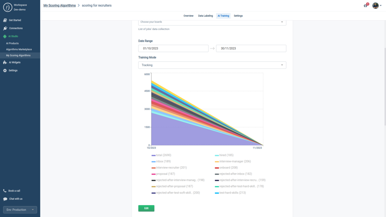This screenshot has height=217, width=386.
Task: Click the workspace logo icon
Action: point(8,7)
